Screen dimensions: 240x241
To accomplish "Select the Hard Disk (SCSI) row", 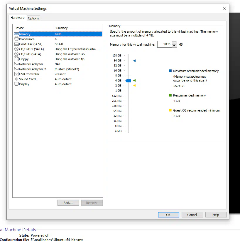I will 58,44.
